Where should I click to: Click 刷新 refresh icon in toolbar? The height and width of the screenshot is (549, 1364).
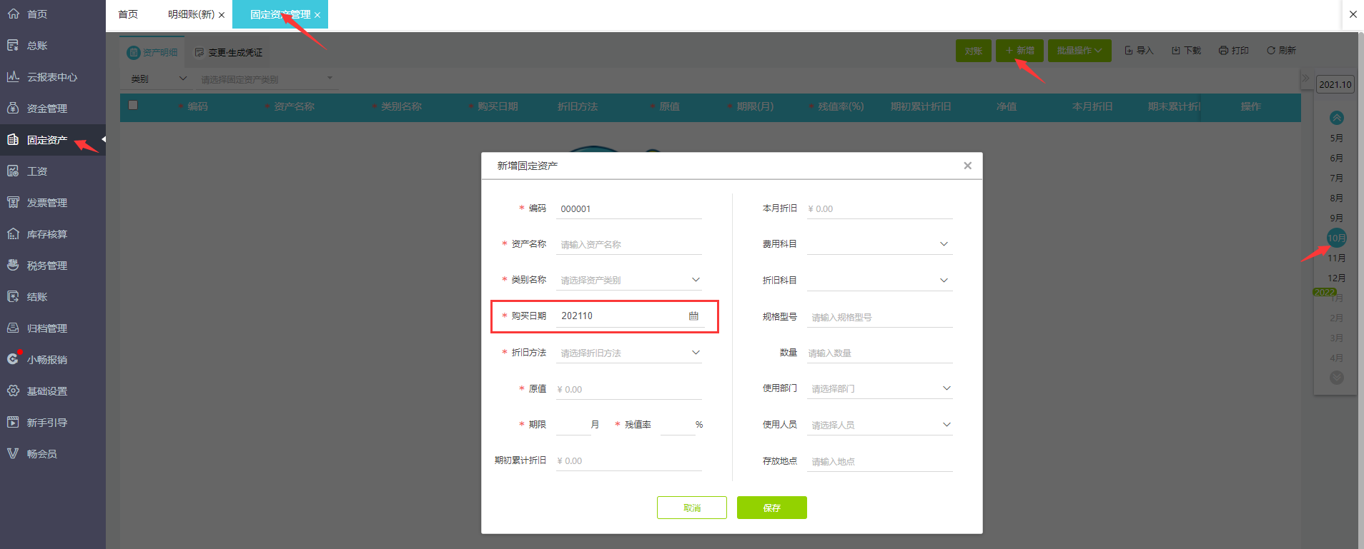1271,51
